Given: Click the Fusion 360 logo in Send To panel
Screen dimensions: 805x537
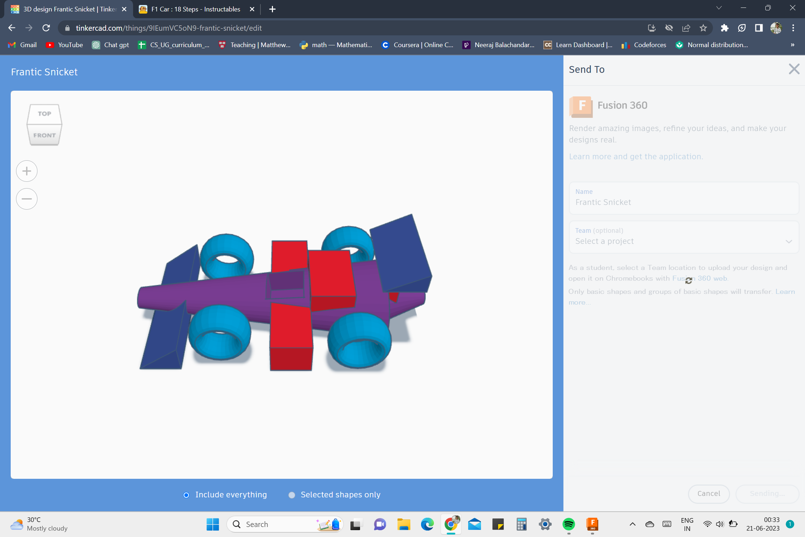Looking at the screenshot, I should tap(581, 106).
